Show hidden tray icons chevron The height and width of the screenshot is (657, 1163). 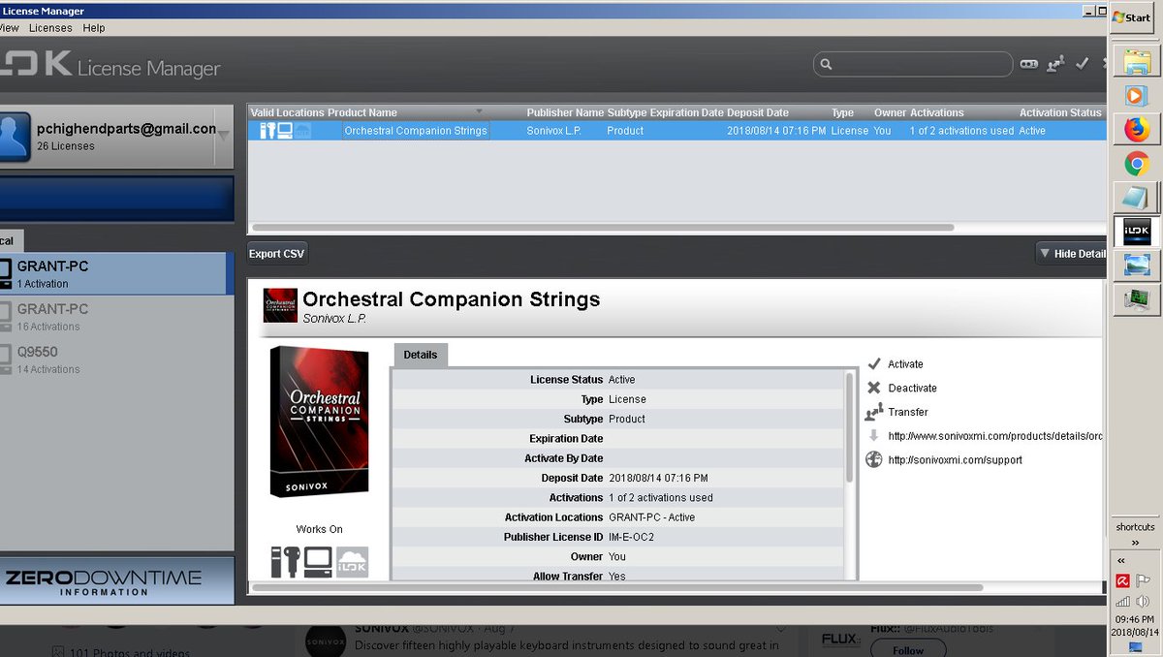click(1121, 561)
